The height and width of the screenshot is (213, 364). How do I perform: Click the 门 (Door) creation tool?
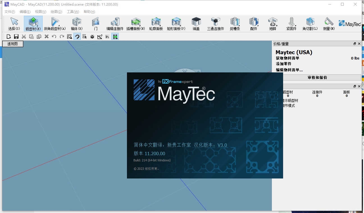(95, 23)
